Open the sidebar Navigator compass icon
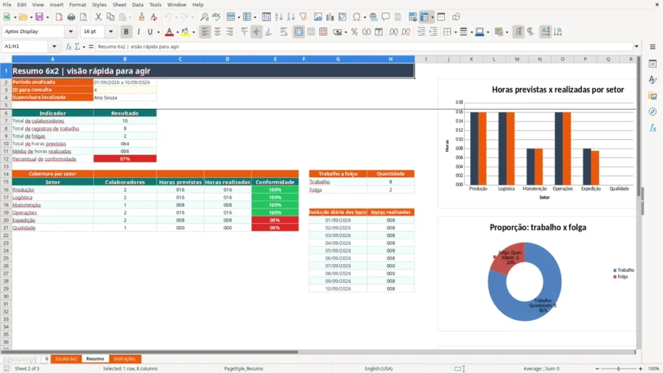Screen dimensions: 663x373 coord(653,111)
